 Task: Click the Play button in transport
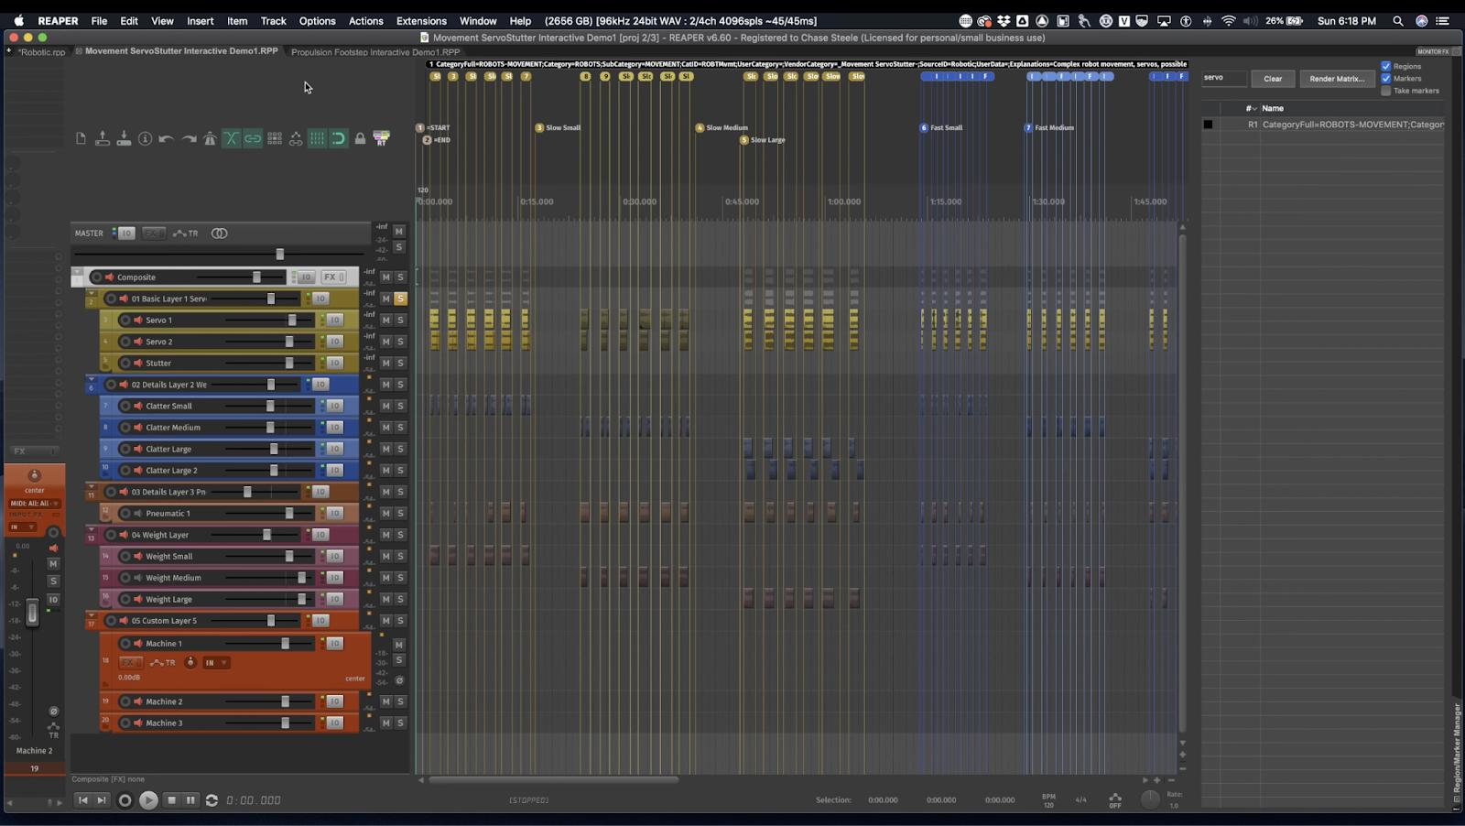tap(148, 800)
